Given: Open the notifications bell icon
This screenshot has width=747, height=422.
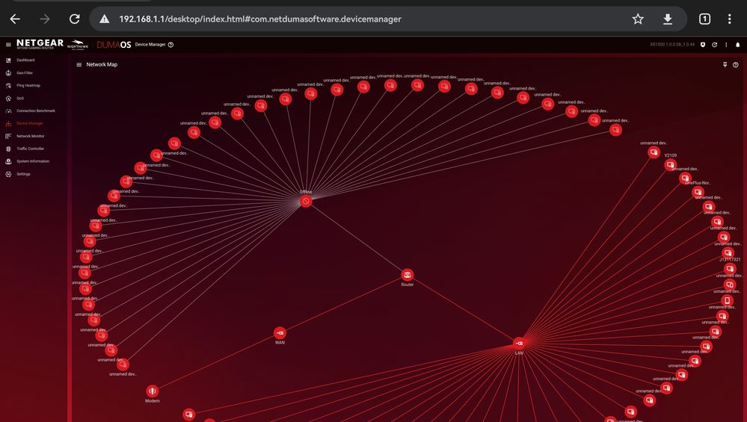Looking at the screenshot, I should (737, 45).
